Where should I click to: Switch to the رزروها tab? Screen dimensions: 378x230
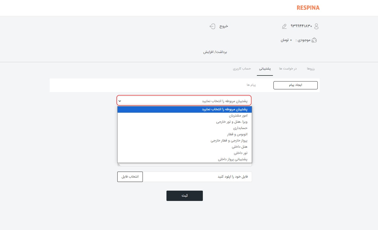pos(311,69)
